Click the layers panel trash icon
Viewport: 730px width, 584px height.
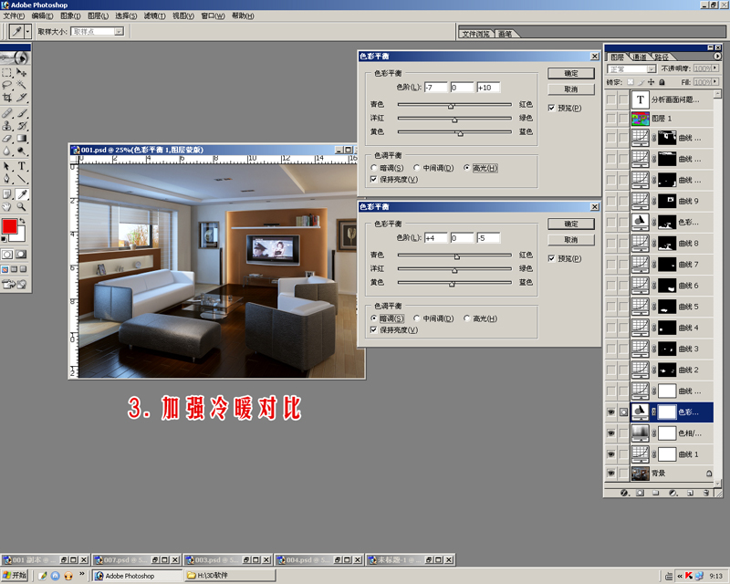click(x=706, y=493)
